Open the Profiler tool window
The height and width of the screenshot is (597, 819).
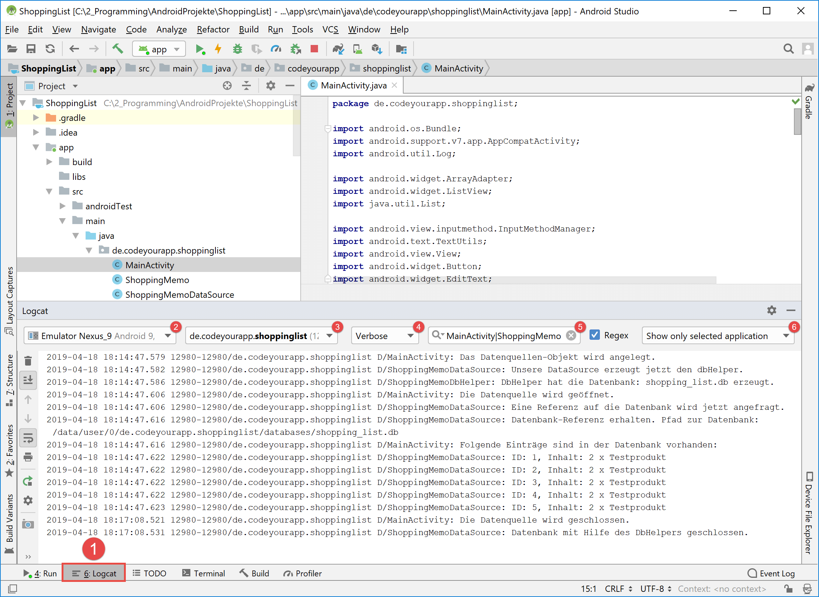(x=303, y=573)
